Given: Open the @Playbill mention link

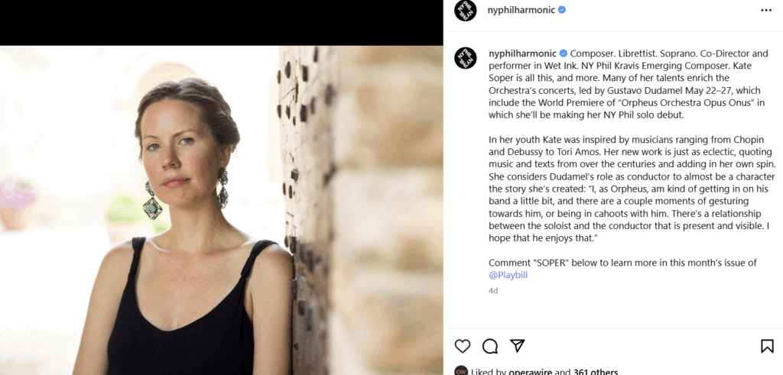Looking at the screenshot, I should (x=508, y=275).
